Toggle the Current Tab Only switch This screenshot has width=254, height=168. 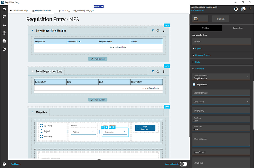click(x=183, y=164)
